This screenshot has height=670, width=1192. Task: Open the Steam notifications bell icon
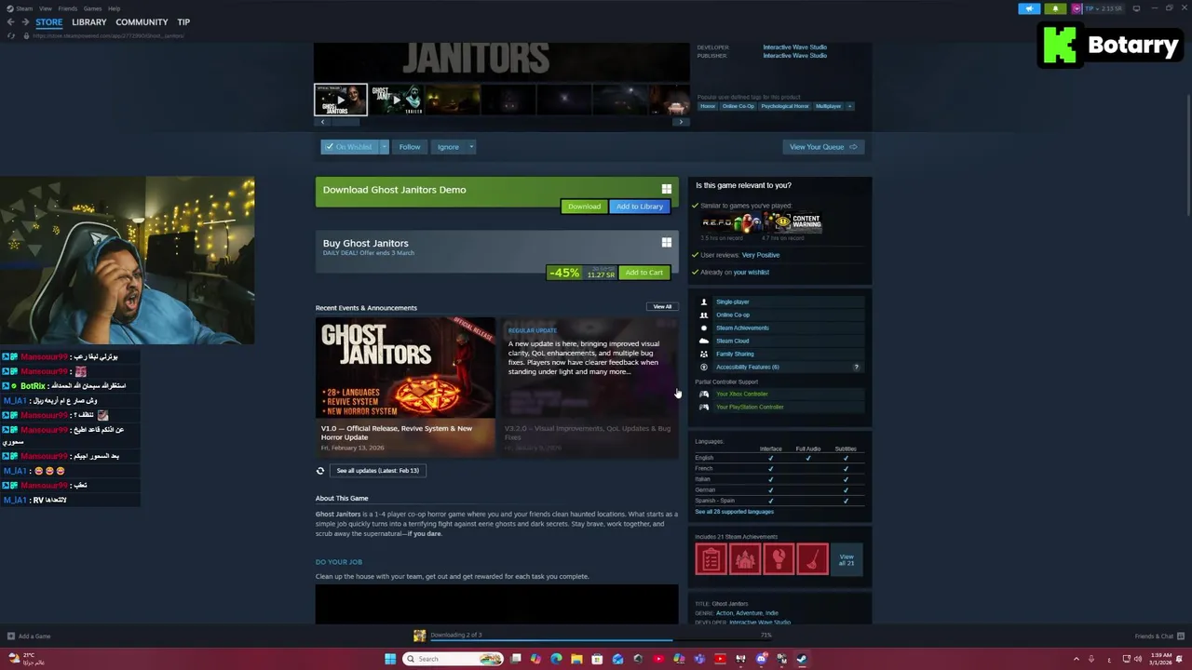(x=1055, y=8)
